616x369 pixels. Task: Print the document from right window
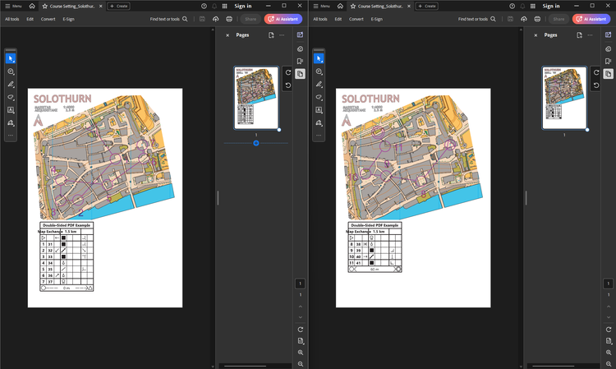537,19
